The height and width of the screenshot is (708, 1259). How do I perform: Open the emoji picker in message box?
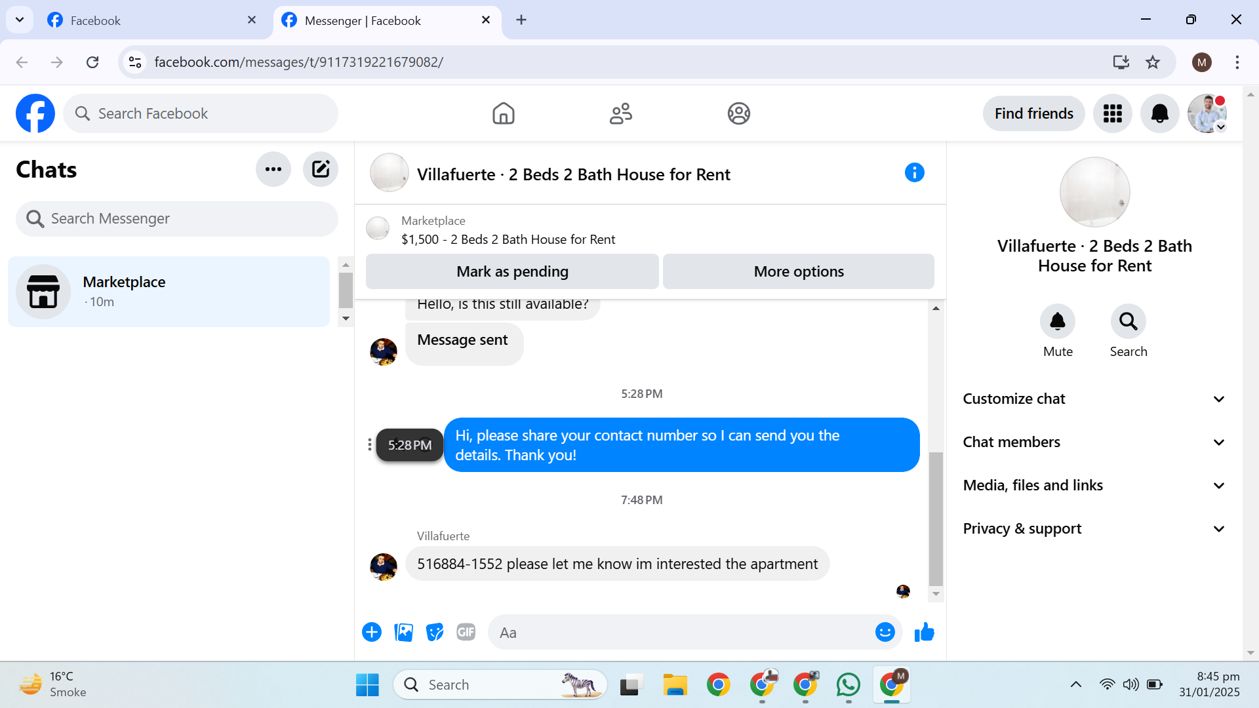click(x=885, y=632)
